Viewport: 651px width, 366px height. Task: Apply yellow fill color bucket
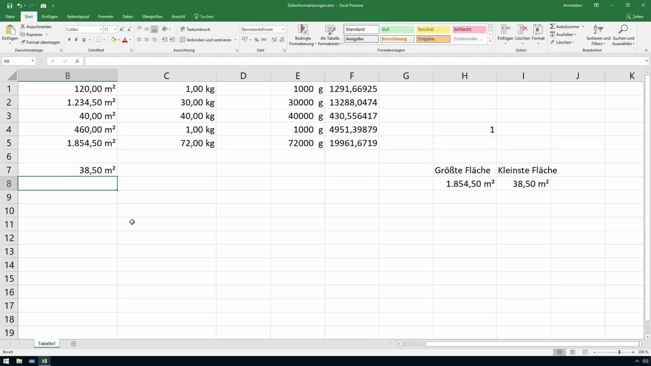tap(114, 40)
